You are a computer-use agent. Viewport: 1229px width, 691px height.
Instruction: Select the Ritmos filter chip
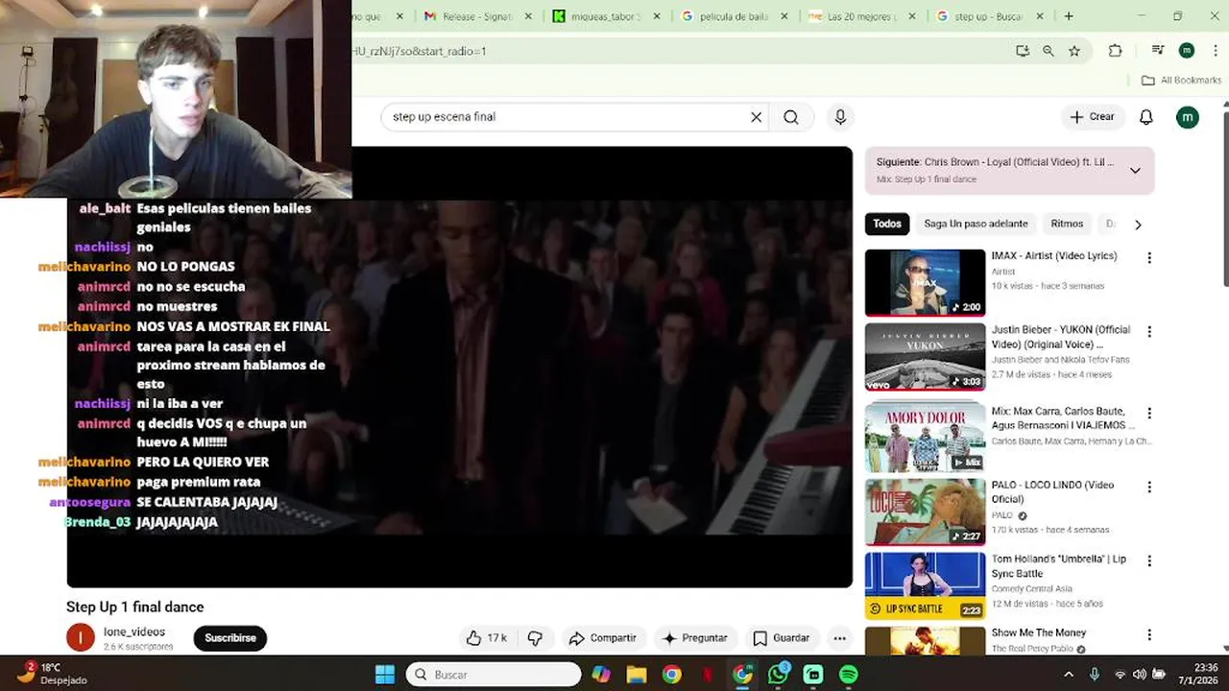[1067, 224]
